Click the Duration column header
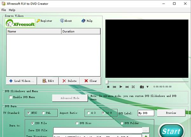191x137 pixels. pyautogui.click(x=81, y=31)
